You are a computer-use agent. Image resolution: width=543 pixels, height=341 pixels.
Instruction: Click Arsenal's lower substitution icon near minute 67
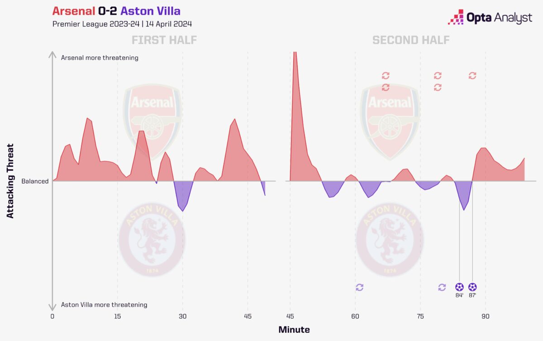tap(386, 87)
